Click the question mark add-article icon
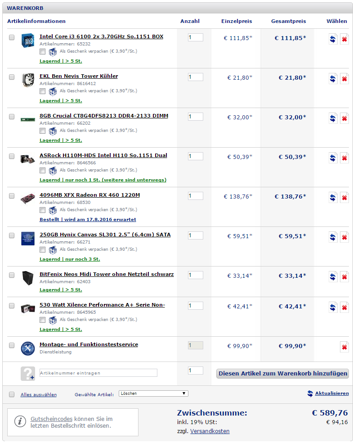Image resolution: width=353 pixels, height=443 pixels. [x=27, y=374]
